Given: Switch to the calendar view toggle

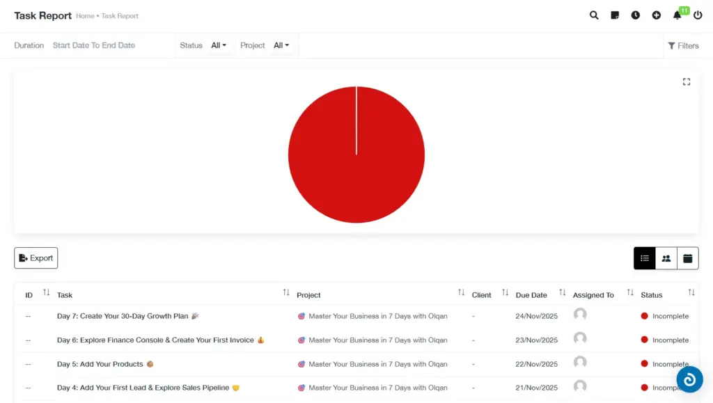Looking at the screenshot, I should click(687, 258).
